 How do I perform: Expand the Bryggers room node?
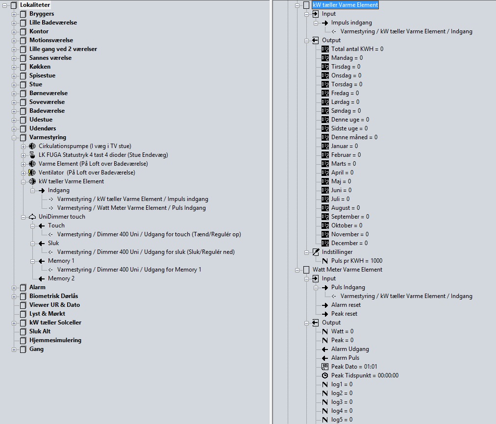[14, 14]
